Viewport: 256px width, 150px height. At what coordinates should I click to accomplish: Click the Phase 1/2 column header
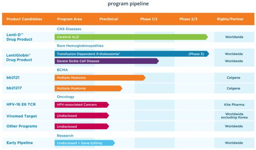(x=149, y=19)
